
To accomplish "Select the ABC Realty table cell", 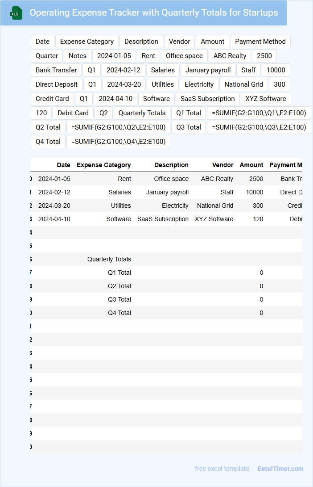I will [217, 179].
